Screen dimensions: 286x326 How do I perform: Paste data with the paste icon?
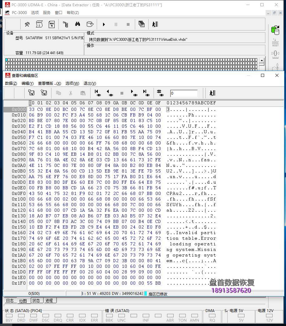point(83,93)
